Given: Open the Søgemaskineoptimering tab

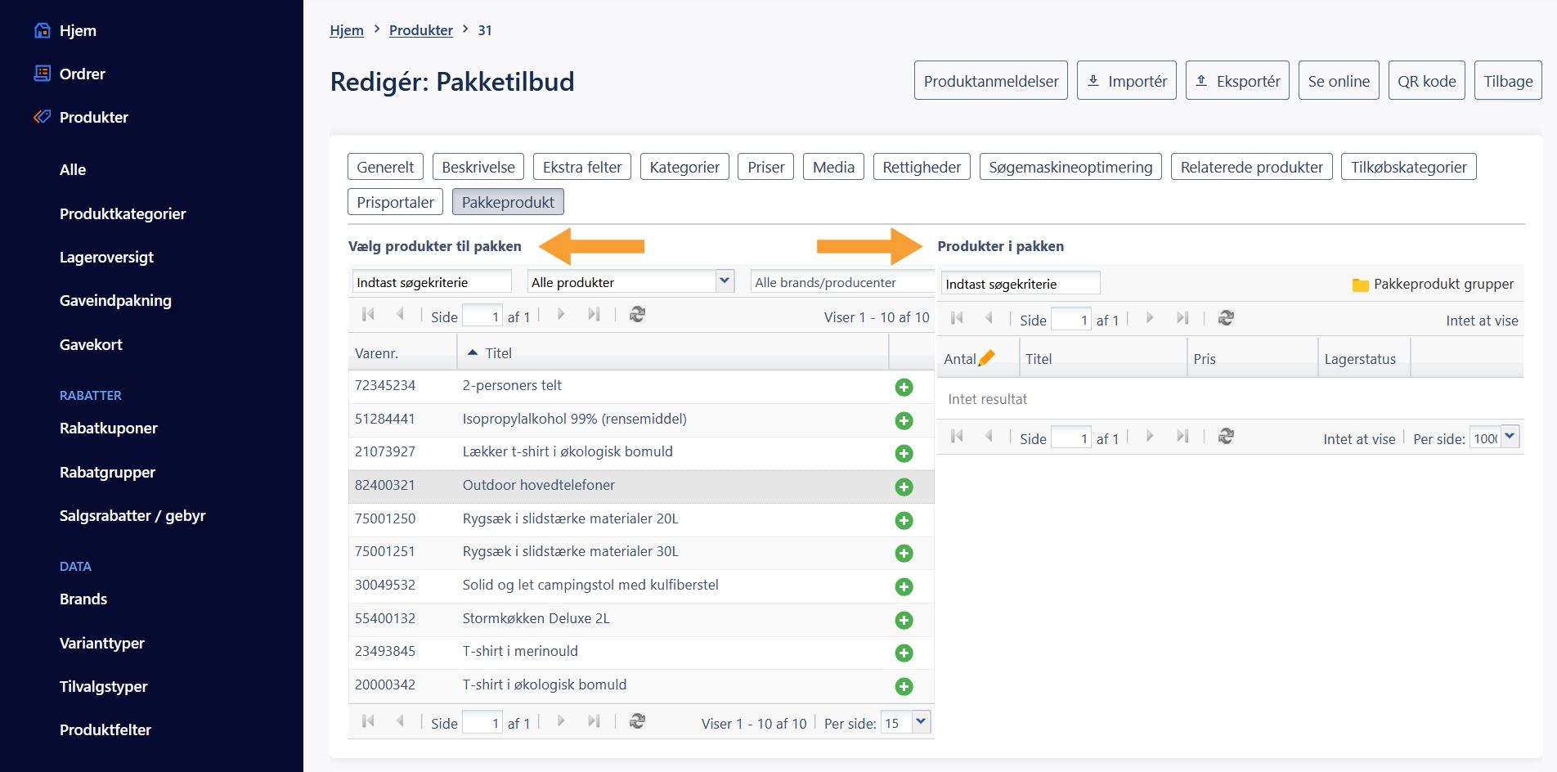Looking at the screenshot, I should [1070, 167].
